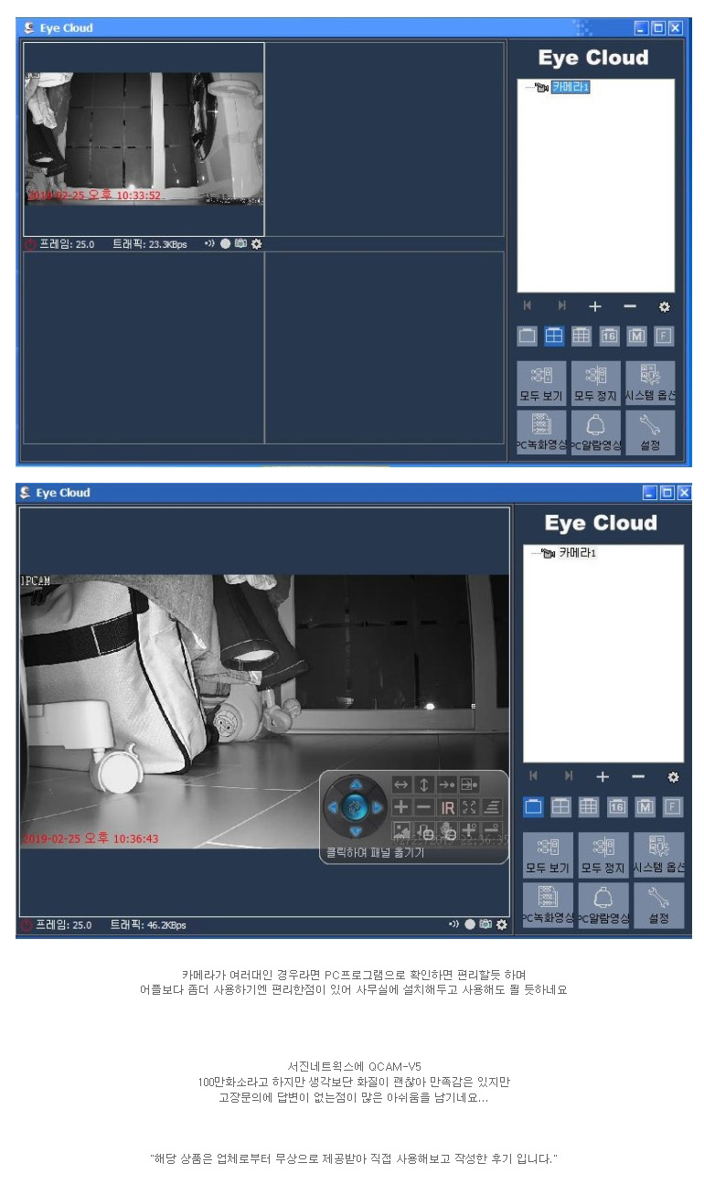Click 모두 보기 button in bottom window
This screenshot has height=1195, width=704.
click(x=549, y=855)
